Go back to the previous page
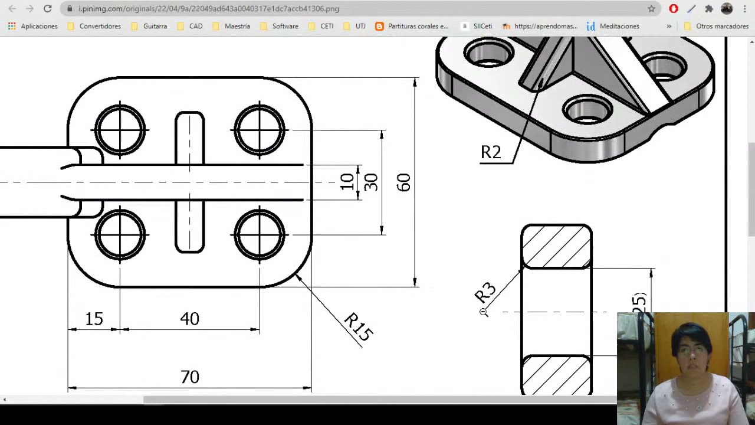 (x=12, y=9)
